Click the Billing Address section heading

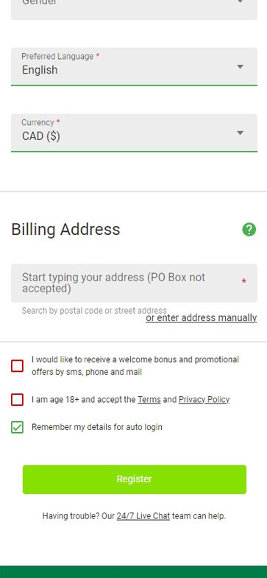pos(65,229)
